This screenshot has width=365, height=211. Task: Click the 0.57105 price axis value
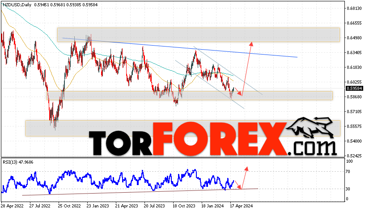point(355,112)
